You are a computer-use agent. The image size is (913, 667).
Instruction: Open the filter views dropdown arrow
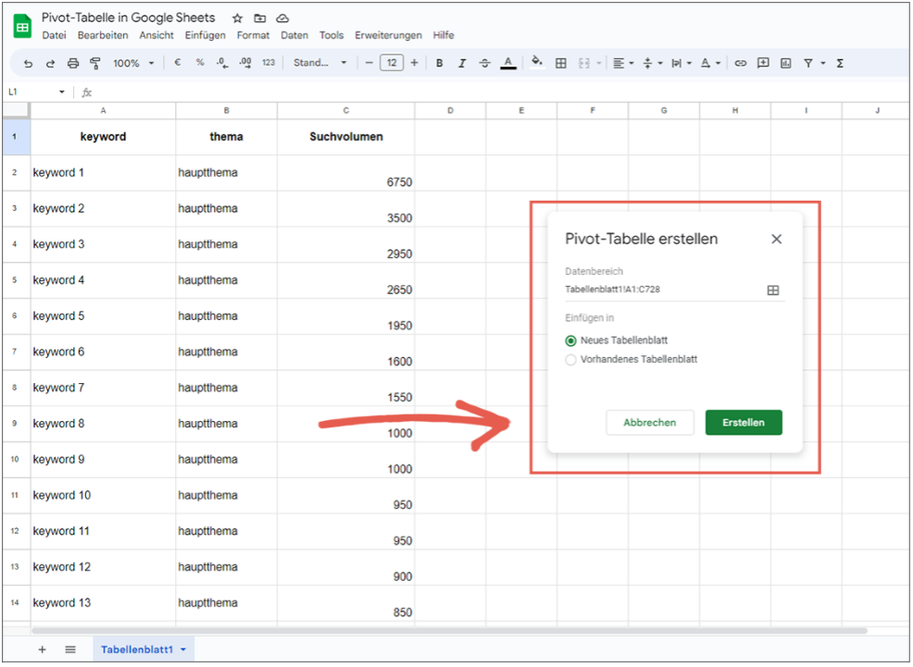point(823,64)
